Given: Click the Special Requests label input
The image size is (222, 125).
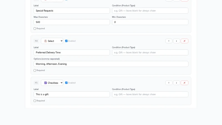Looking at the screenshot, I should point(72,11).
